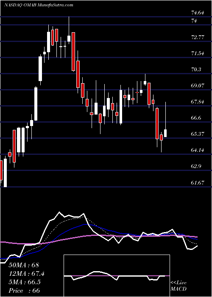Click the 67.84 price level label

point(198,102)
